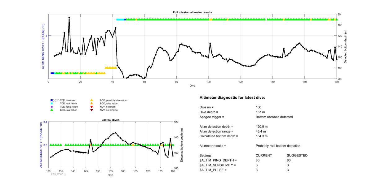Click the green triangle legend marker for BOD, real return
This screenshot has height=189, width=372.
[x=52, y=110]
